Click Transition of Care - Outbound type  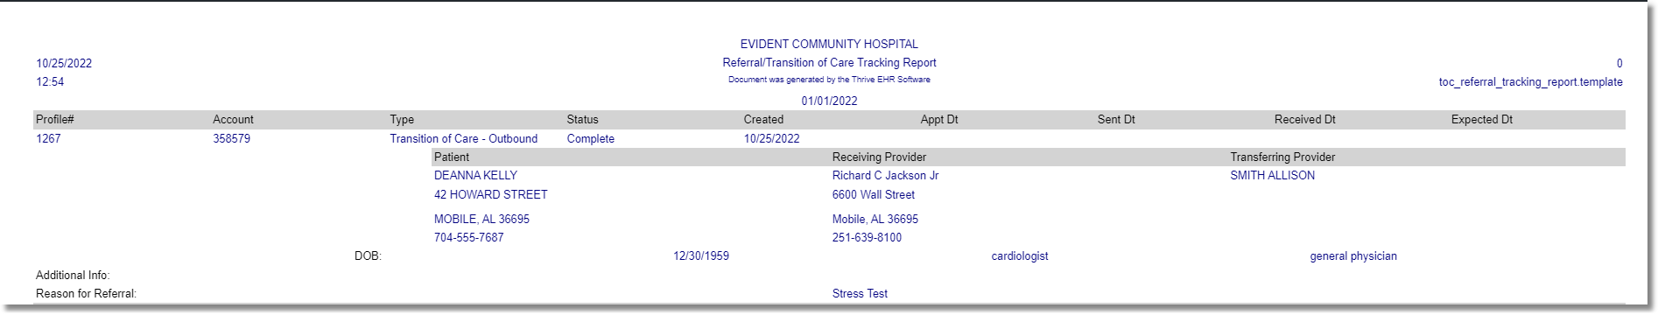tap(464, 139)
